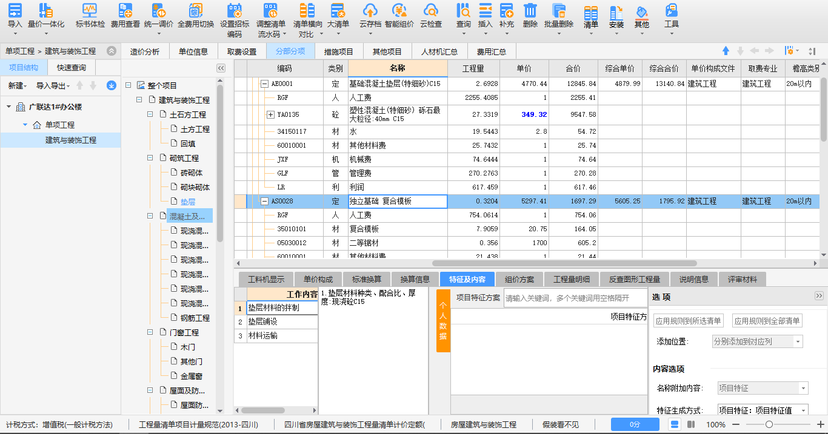
Task: Switch to 造价分析 tab
Action: [145, 51]
